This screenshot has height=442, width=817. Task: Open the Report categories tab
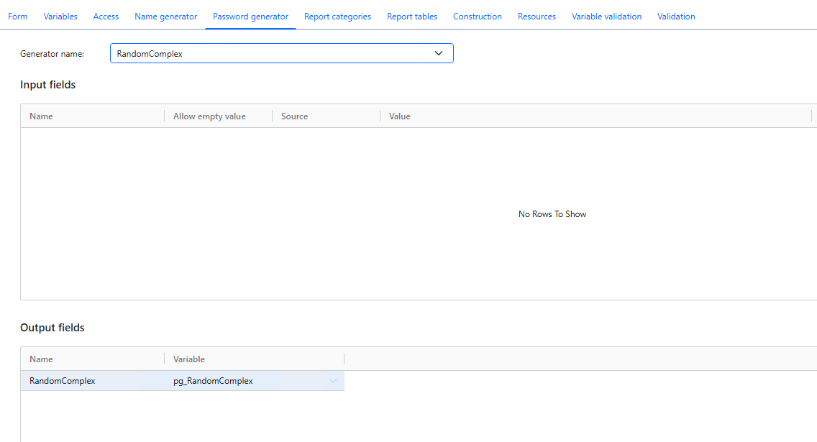(337, 17)
